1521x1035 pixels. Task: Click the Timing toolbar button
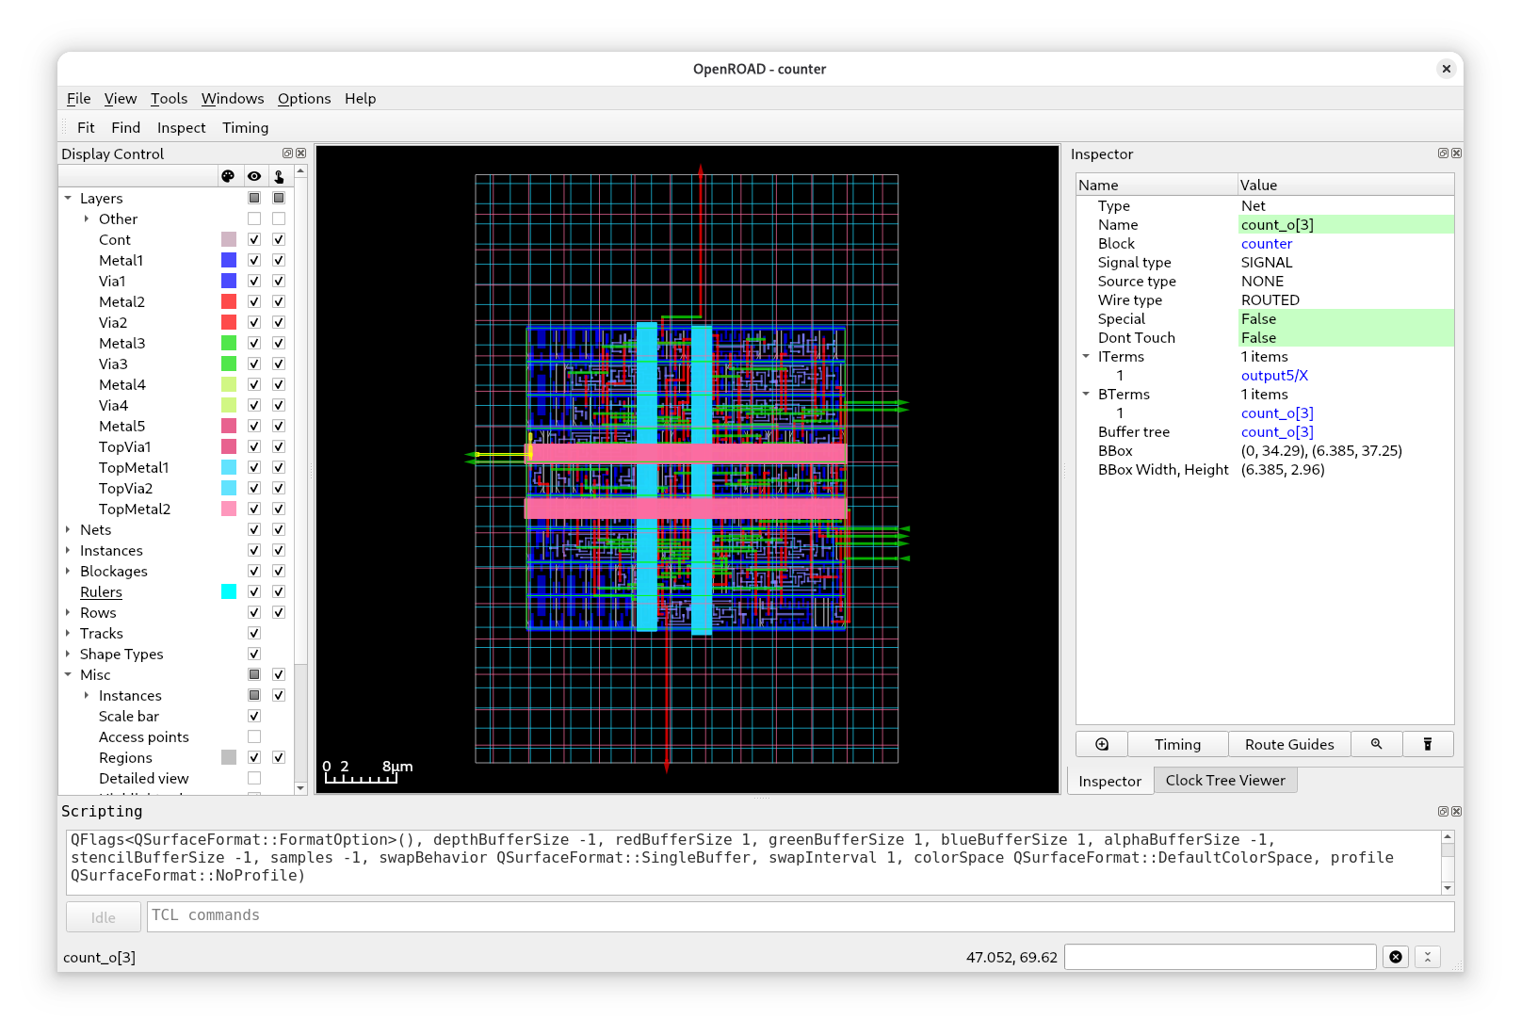[245, 128]
